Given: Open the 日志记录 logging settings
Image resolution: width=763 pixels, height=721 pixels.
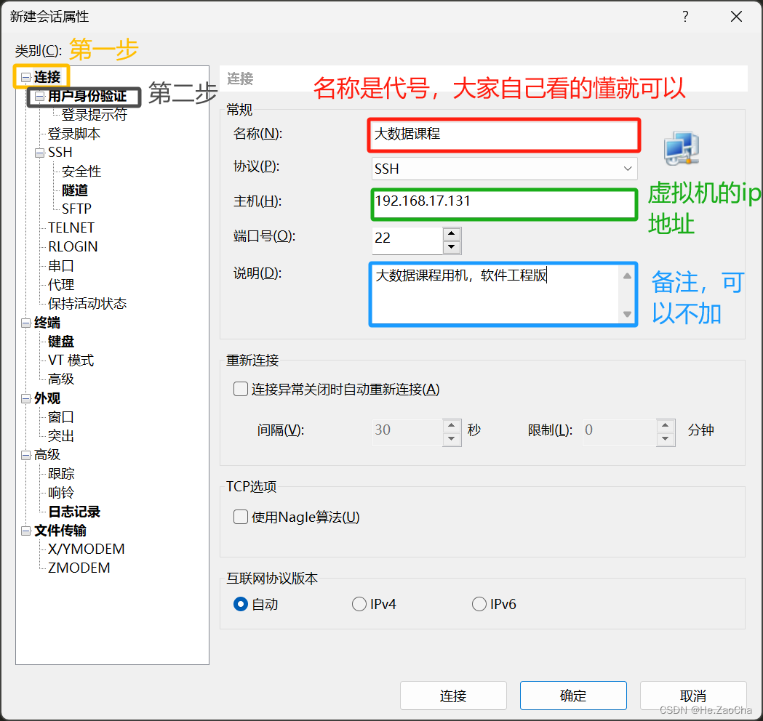Looking at the screenshot, I should coord(73,511).
